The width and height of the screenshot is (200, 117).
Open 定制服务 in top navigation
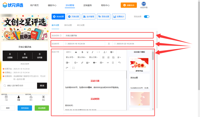click(x=87, y=5)
